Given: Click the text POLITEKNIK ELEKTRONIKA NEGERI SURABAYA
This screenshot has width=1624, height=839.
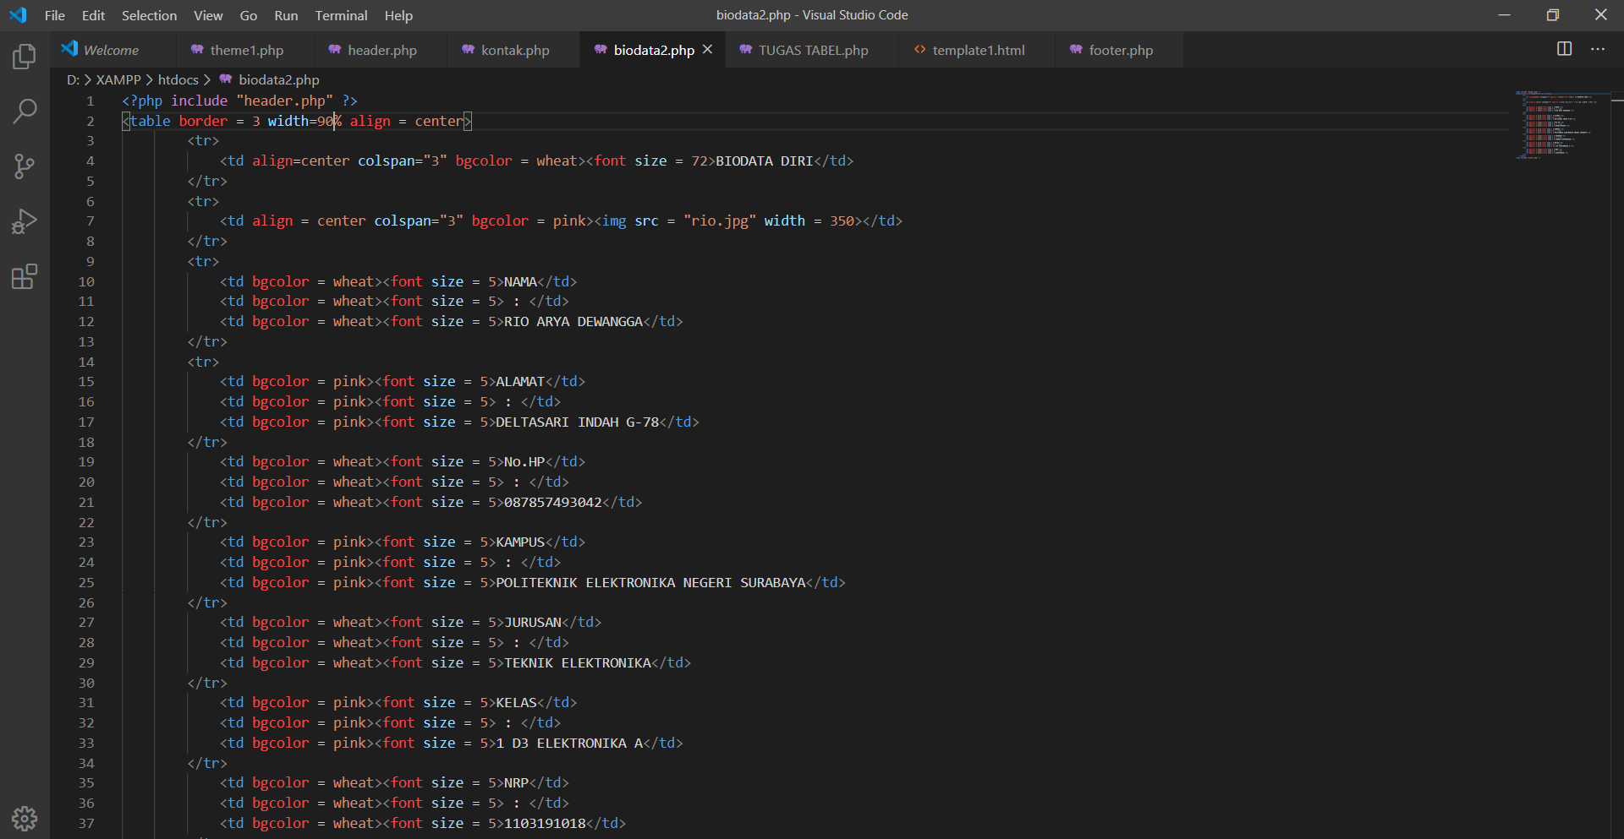Looking at the screenshot, I should pyautogui.click(x=650, y=582).
